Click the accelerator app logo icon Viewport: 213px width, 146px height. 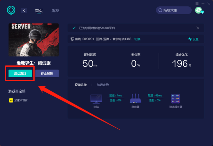coord(11,10)
